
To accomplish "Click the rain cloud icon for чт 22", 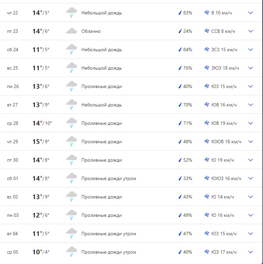I will [71, 13].
